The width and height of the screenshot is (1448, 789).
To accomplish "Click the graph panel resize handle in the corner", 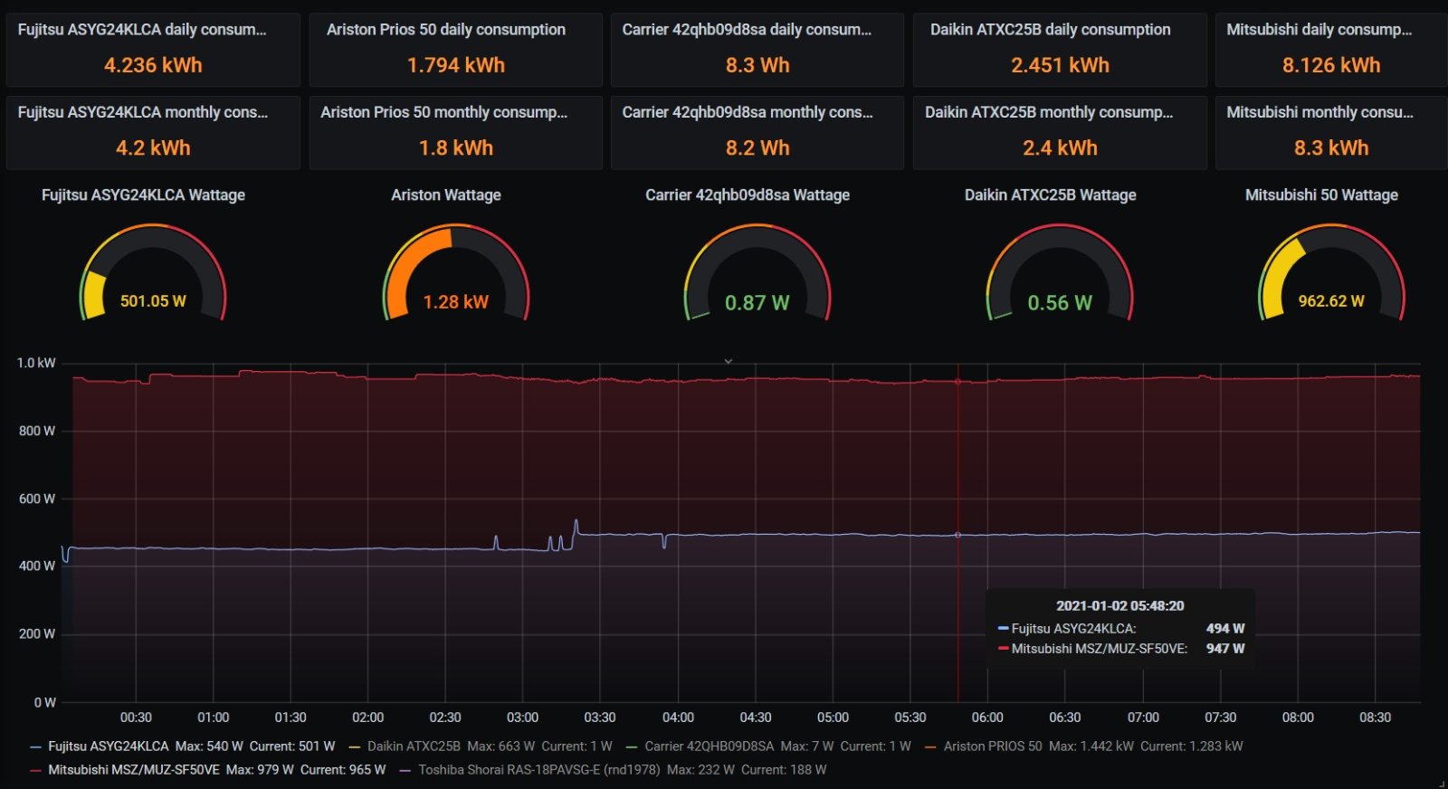I will point(1441,783).
